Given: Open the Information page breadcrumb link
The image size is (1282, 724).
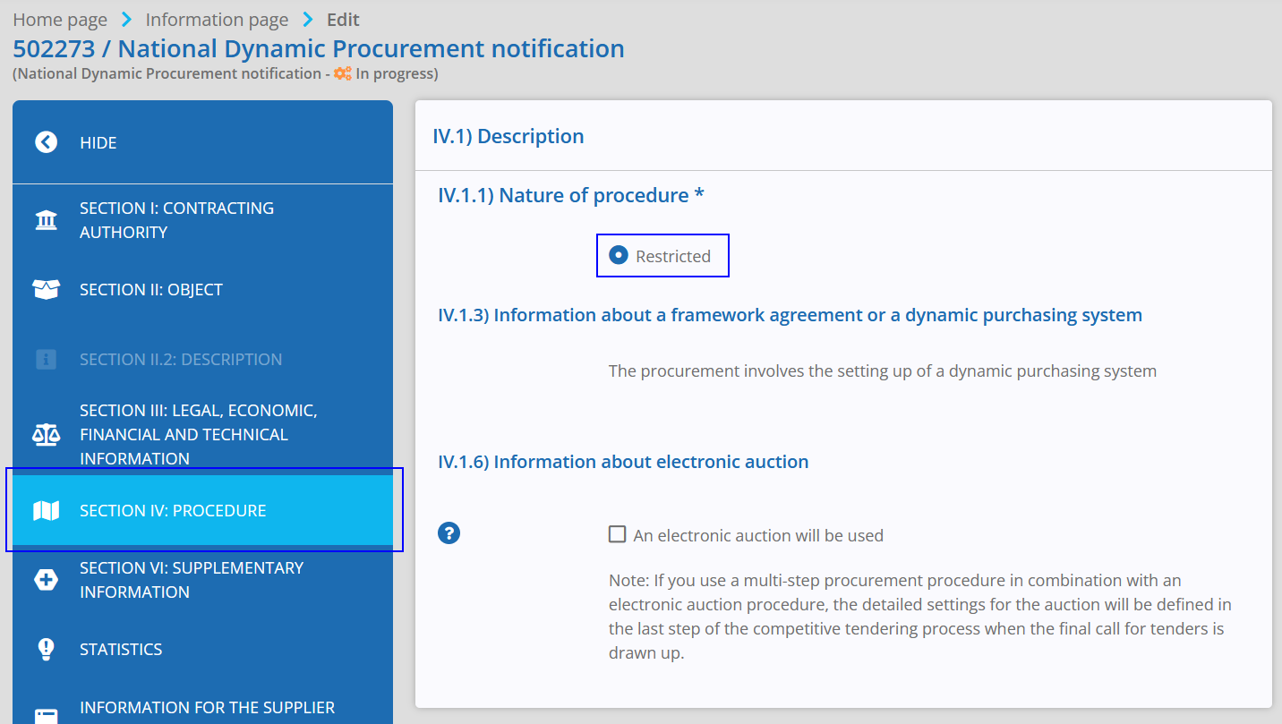Looking at the screenshot, I should point(217,19).
